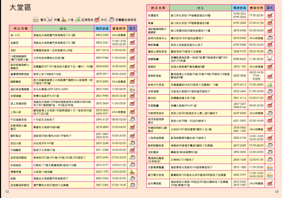Viewport: 282px width, 198px height.
Task: Click the 小食 pizza snack legend icon
Action: [x=63, y=19]
